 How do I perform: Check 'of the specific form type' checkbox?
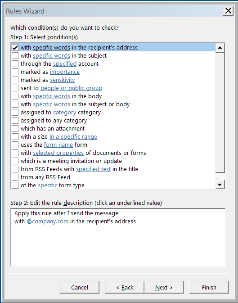point(15,185)
